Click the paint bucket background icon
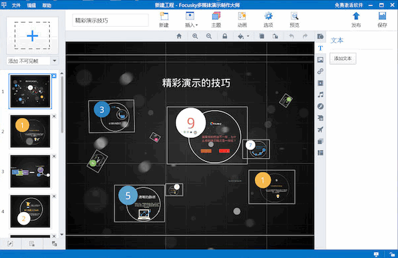Image resolution: width=398 pixels, height=258 pixels. [241, 37]
